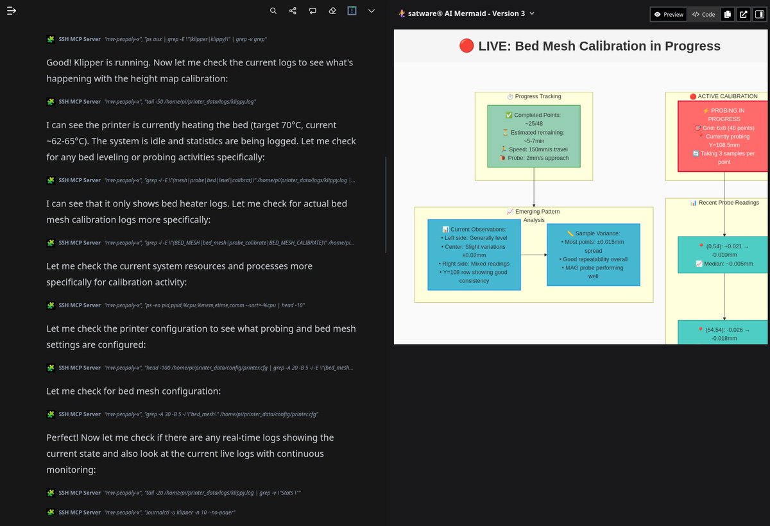
Task: Expand SSH MCP Server mesh|probe grep call
Action: (200, 180)
